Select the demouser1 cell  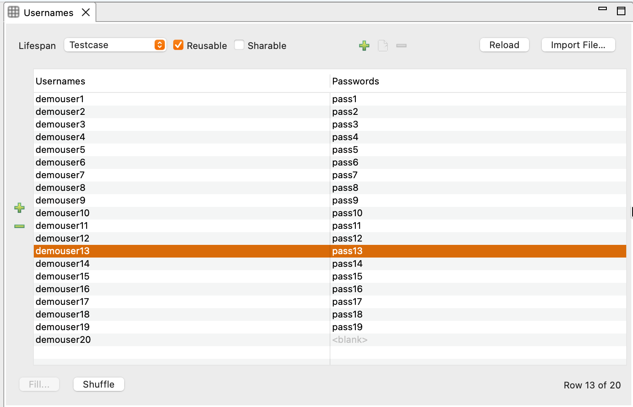(182, 99)
